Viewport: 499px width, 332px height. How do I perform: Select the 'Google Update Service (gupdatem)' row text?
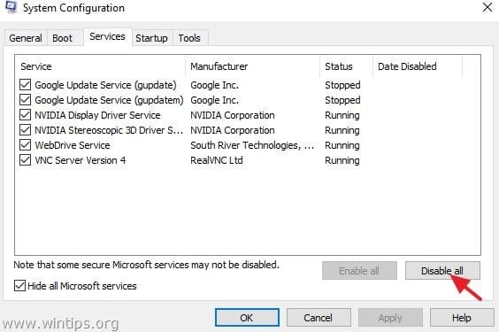pyautogui.click(x=109, y=100)
